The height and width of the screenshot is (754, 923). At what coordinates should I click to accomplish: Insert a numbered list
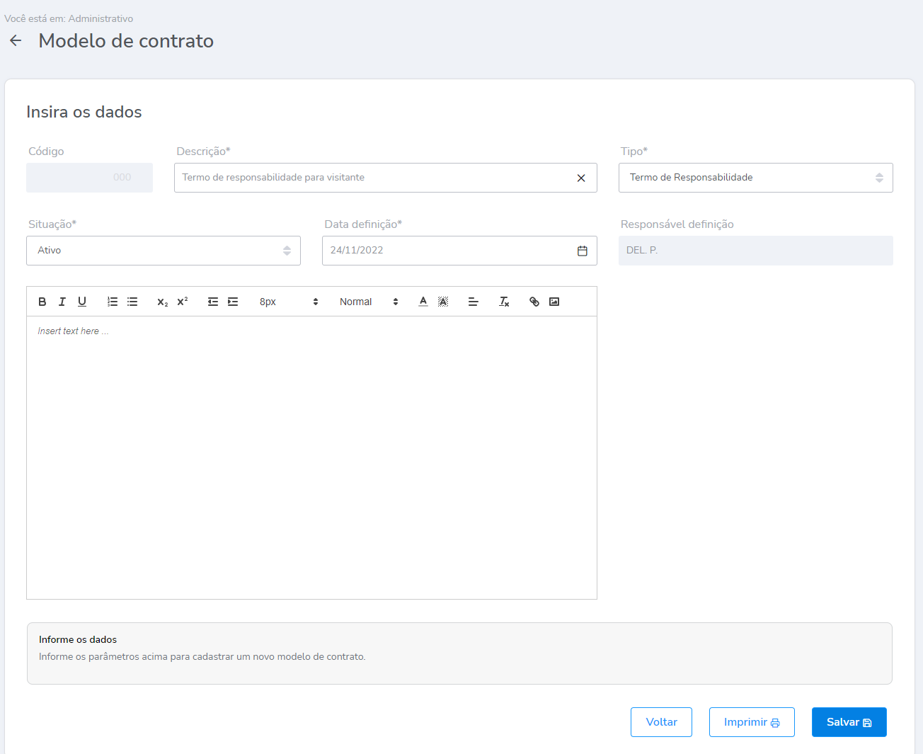pyautogui.click(x=113, y=302)
